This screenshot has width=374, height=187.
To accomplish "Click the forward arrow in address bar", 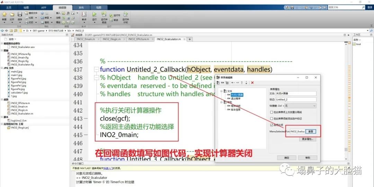I will click(x=7, y=30).
